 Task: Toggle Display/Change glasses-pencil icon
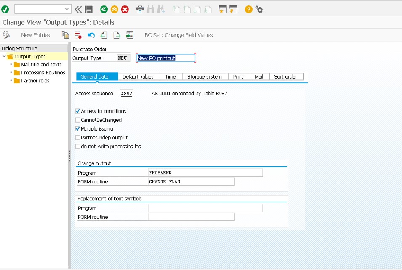[x=6, y=35]
